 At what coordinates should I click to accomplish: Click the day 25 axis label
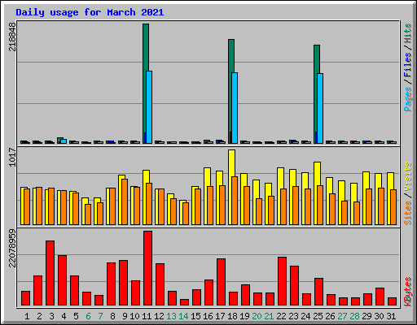[x=318, y=316]
